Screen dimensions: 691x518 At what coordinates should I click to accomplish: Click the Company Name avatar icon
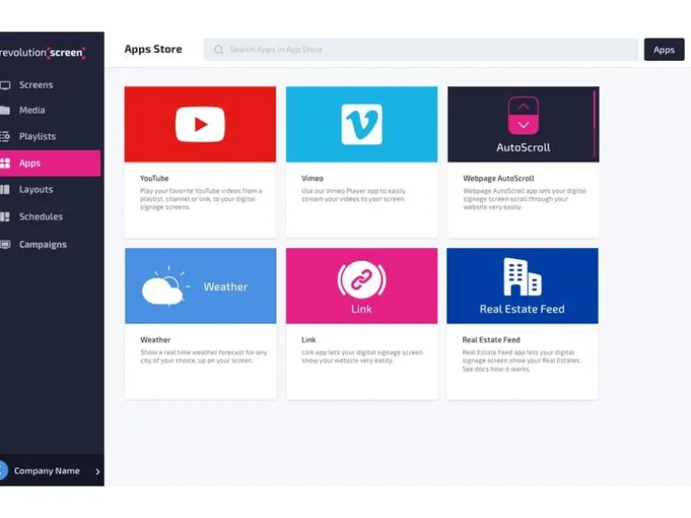tap(4, 471)
